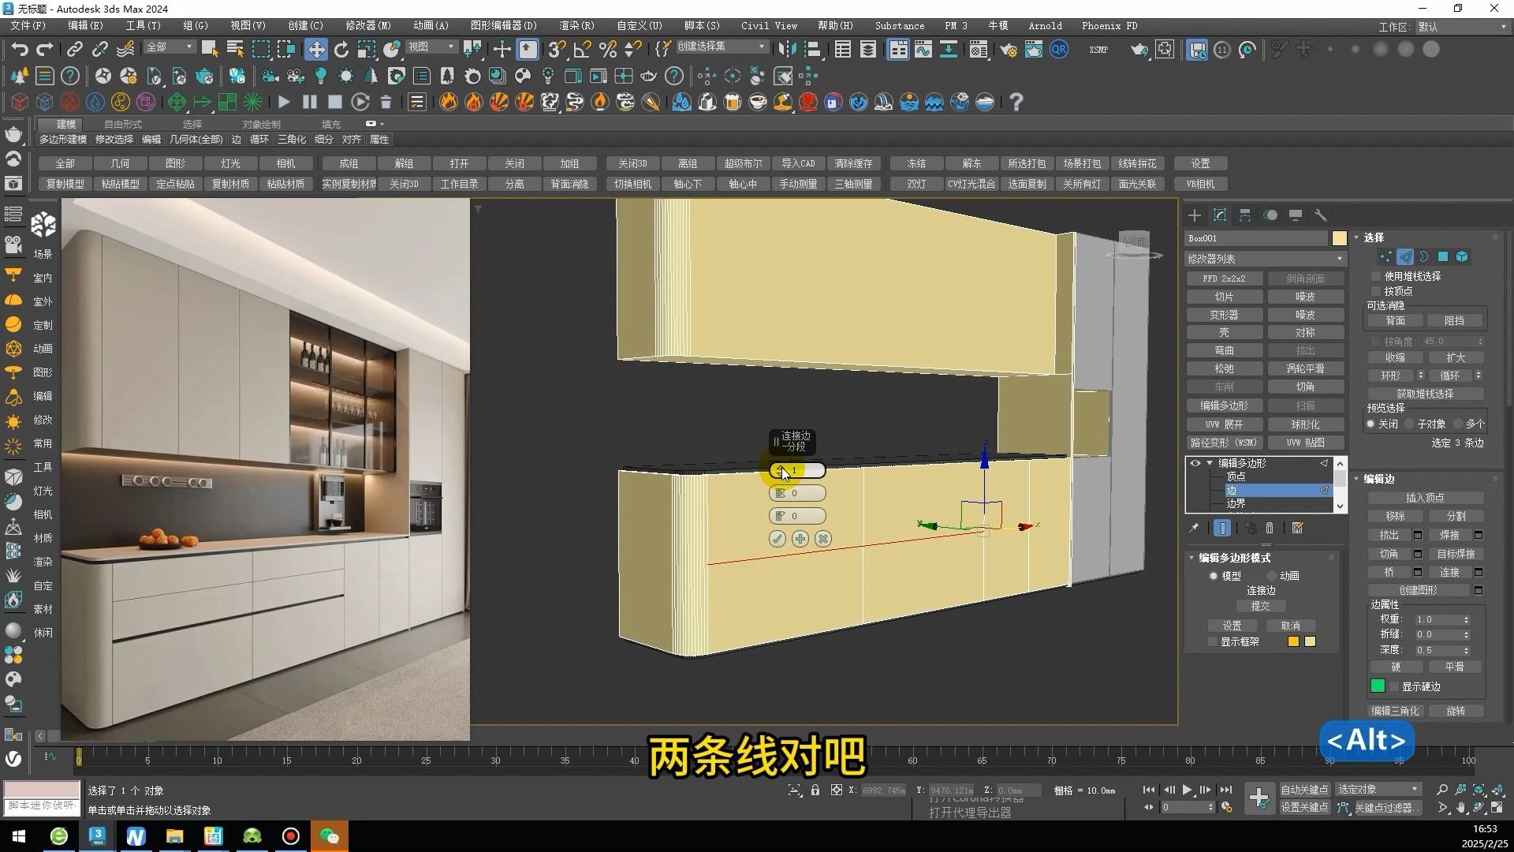The height and width of the screenshot is (852, 1514).
Task: Open the Render Setup teapot icon
Action: click(1009, 50)
